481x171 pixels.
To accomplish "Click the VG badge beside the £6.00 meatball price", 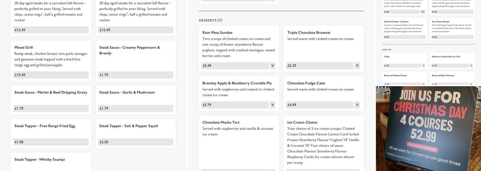I will coord(423,12).
